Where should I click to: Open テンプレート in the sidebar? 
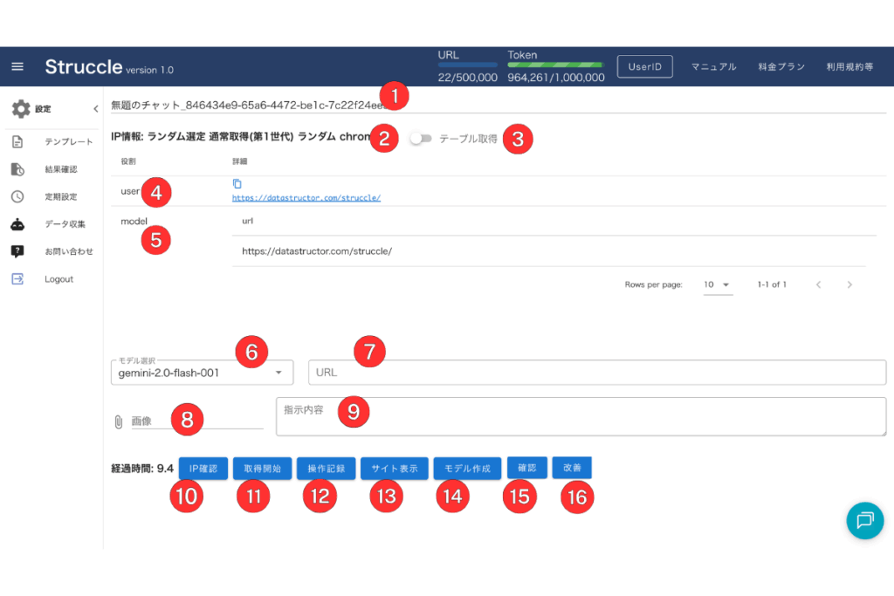(x=68, y=141)
